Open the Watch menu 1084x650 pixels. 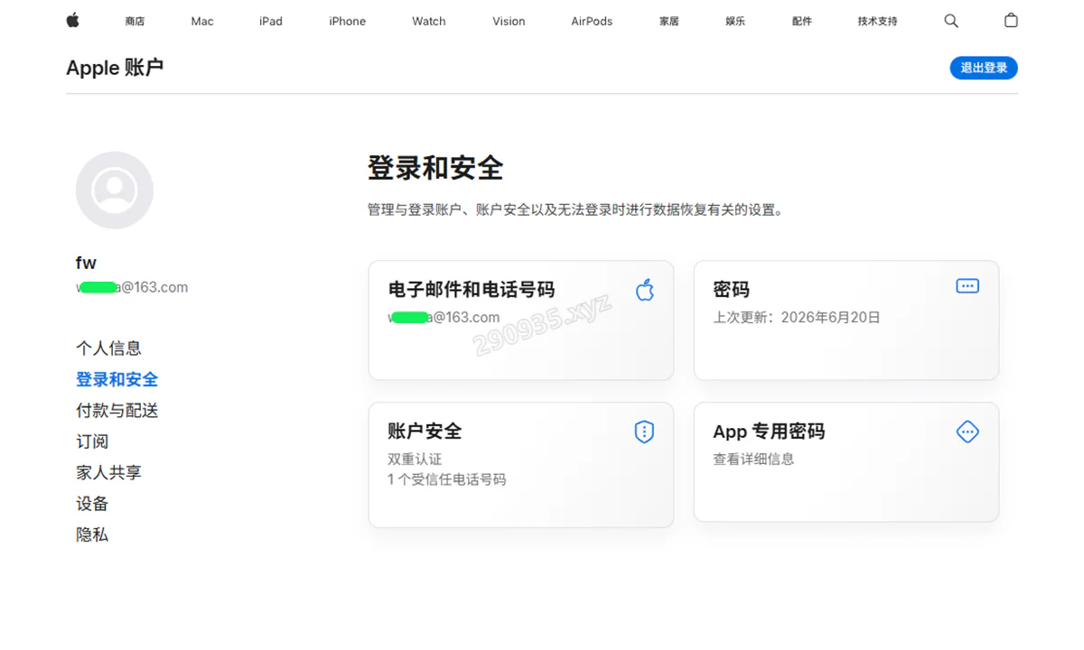[429, 21]
